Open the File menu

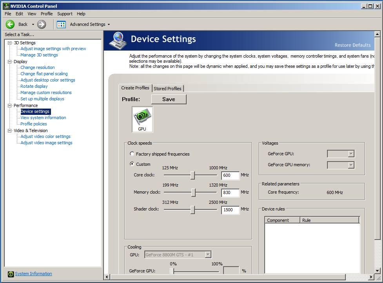tap(8, 14)
